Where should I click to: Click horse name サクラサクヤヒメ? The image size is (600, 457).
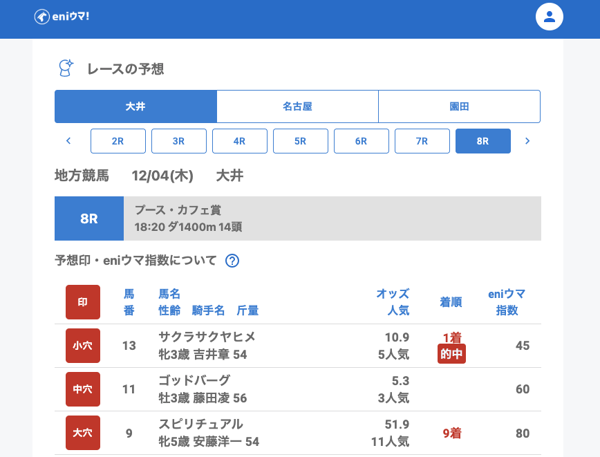tap(207, 337)
